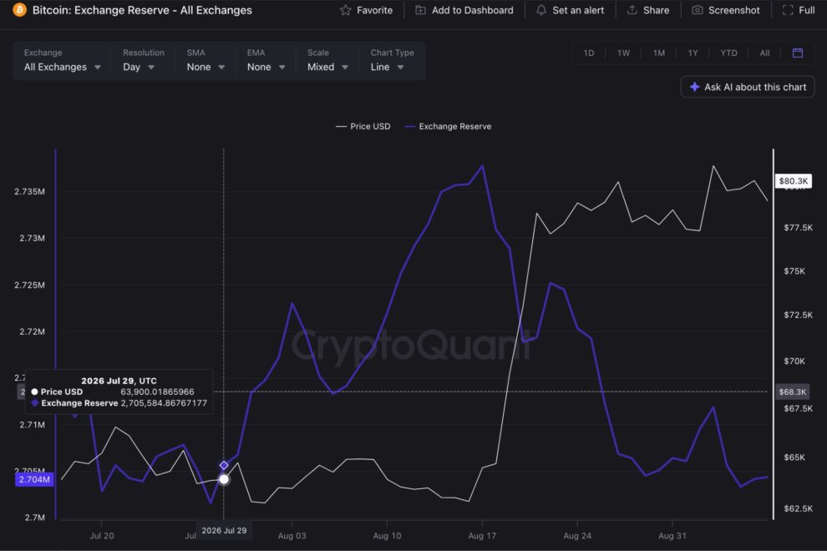Click the 2.73M left axis label

(x=33, y=238)
